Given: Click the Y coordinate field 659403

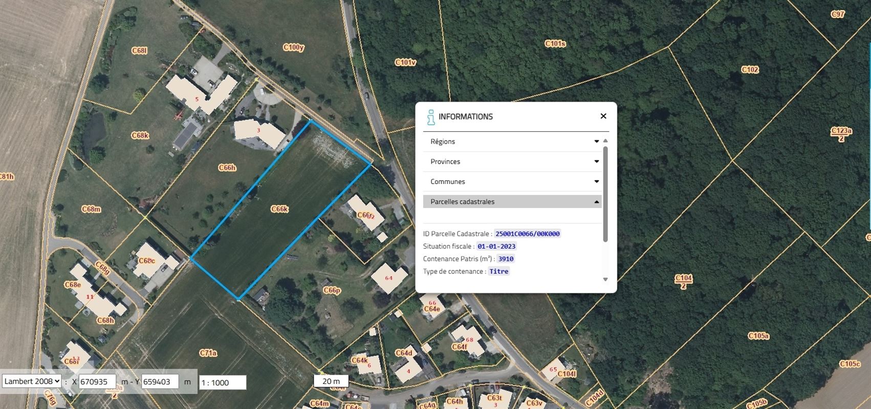Looking at the screenshot, I should pyautogui.click(x=160, y=381).
